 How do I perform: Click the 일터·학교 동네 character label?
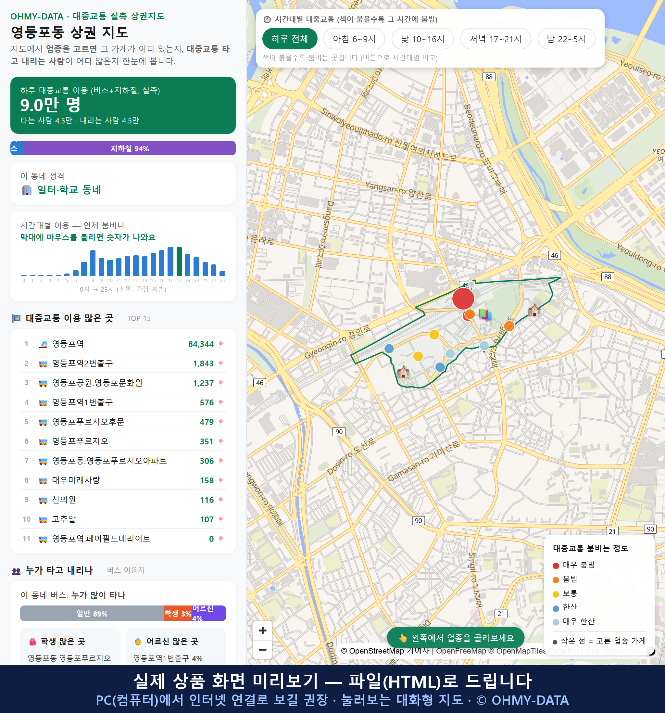69,190
